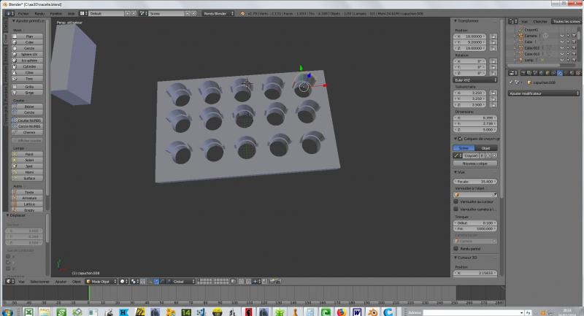Select the Camera object in outliner
This screenshot has height=316, width=584.
tap(532, 35)
